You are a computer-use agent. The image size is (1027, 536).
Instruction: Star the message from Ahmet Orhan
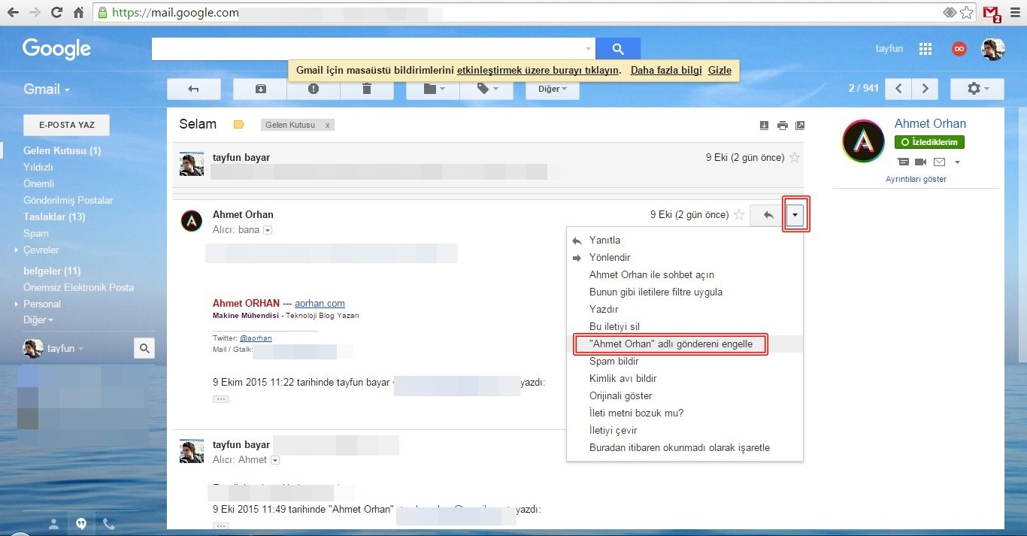[x=739, y=215]
